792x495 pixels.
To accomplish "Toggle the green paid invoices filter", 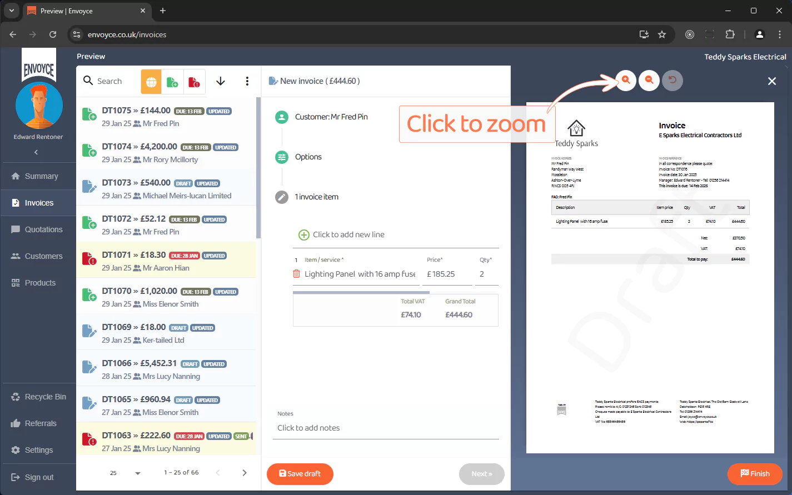I will pos(172,82).
